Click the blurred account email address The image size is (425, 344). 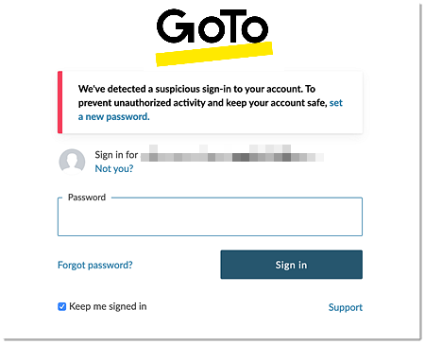tap(232, 153)
